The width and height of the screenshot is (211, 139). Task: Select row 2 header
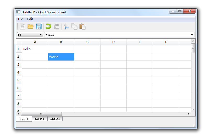pyautogui.click(x=19, y=57)
